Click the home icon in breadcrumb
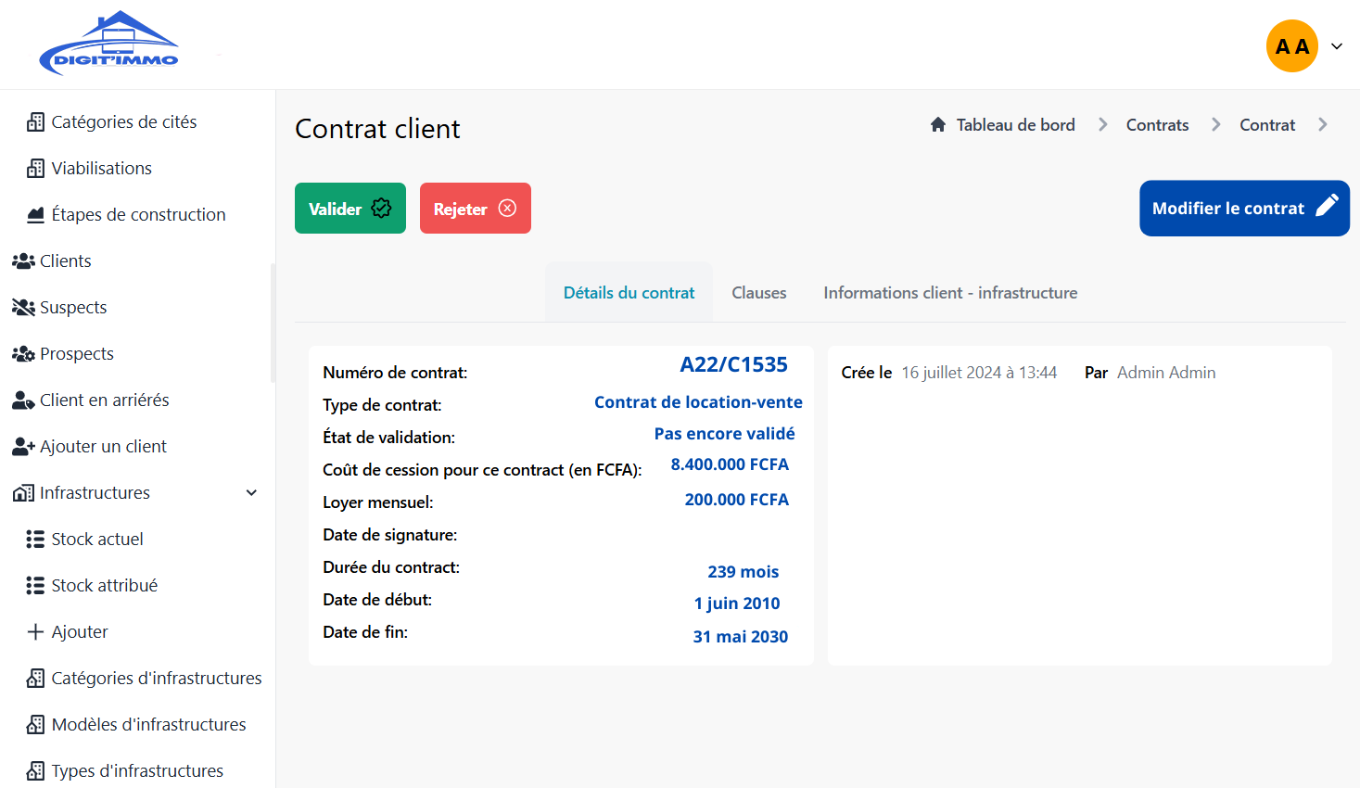This screenshot has width=1360, height=788. click(x=938, y=125)
